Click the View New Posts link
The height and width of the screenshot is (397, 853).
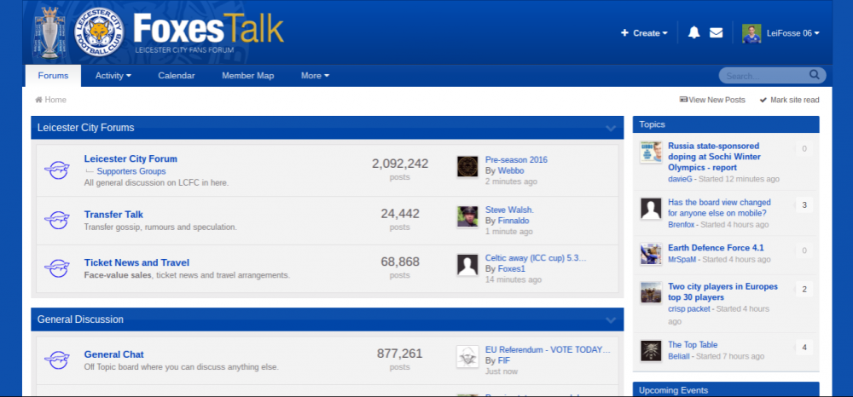tap(712, 100)
